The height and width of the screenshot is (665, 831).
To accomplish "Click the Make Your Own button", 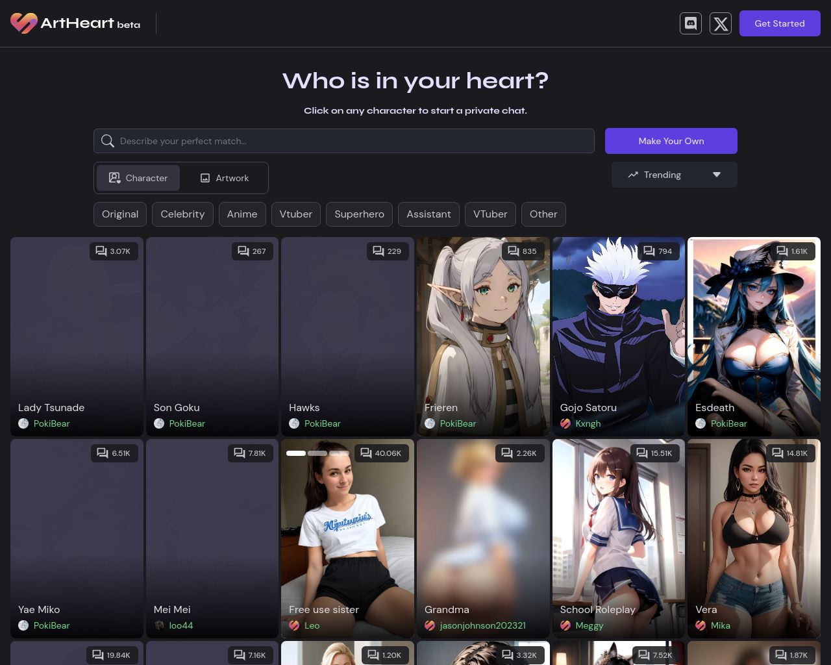I will [x=671, y=141].
